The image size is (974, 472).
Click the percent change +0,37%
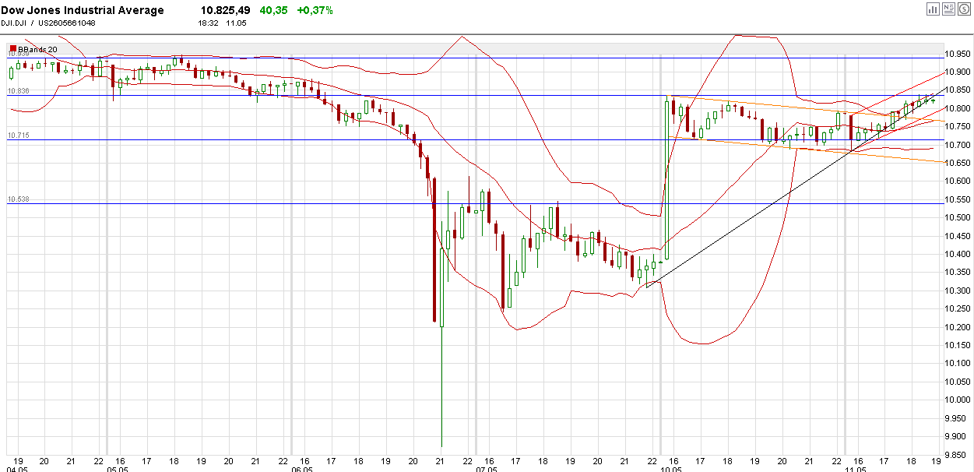click(314, 10)
